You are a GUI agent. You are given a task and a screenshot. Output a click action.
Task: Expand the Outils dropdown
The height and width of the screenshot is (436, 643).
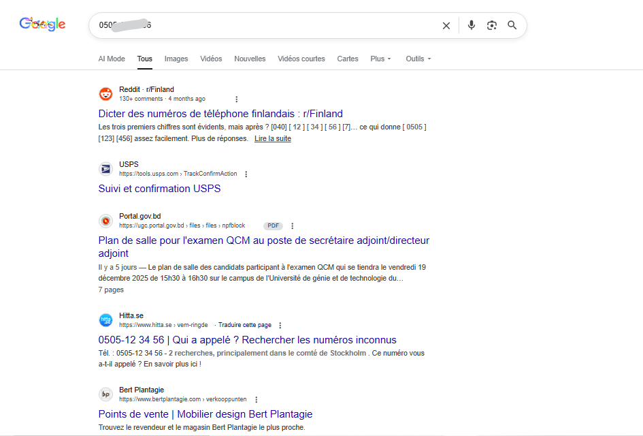pos(418,59)
